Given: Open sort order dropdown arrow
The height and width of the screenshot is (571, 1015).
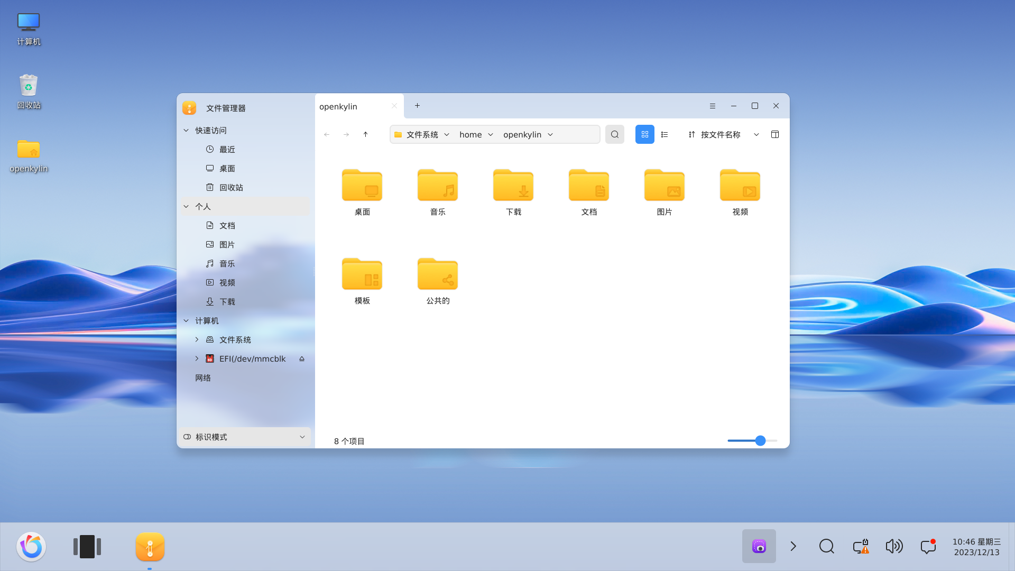Looking at the screenshot, I should (x=756, y=135).
